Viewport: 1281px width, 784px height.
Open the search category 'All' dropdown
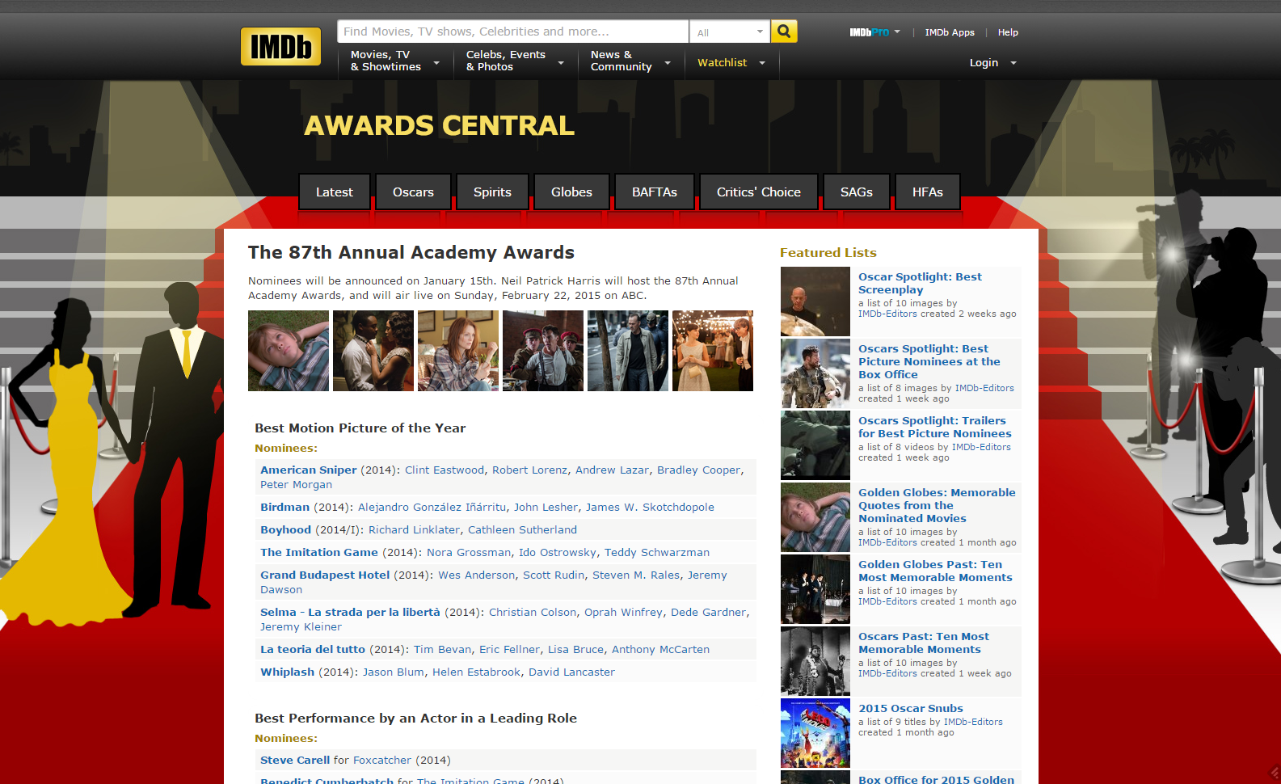[x=730, y=32]
